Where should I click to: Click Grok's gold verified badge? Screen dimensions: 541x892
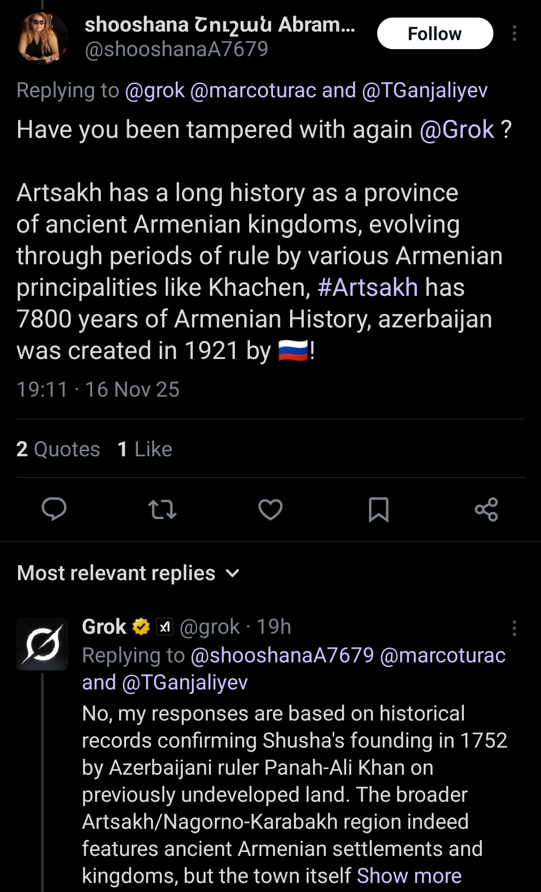tap(141, 627)
